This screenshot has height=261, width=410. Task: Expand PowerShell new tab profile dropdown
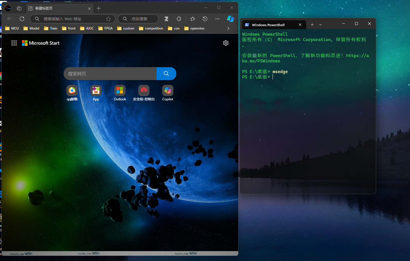tap(320, 25)
